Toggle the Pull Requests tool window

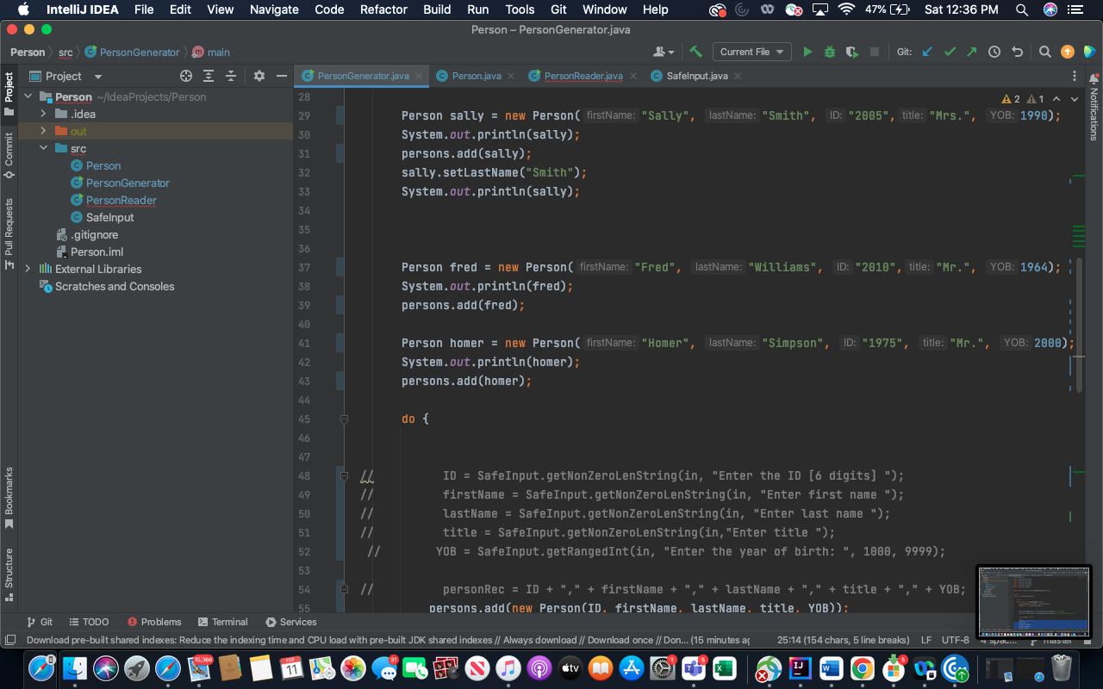pos(9,233)
